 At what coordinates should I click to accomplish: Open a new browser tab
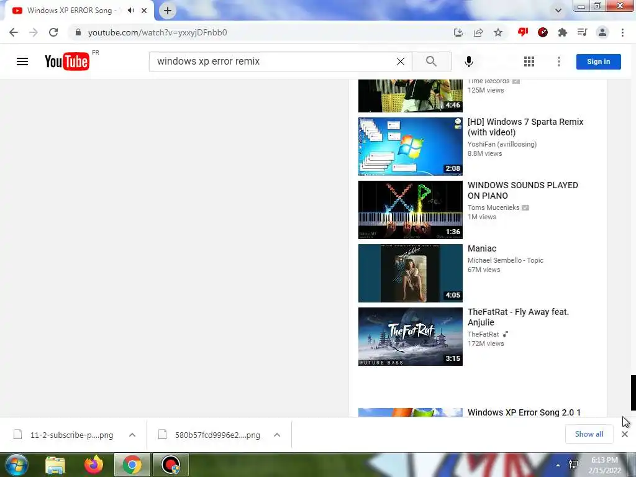(x=168, y=11)
